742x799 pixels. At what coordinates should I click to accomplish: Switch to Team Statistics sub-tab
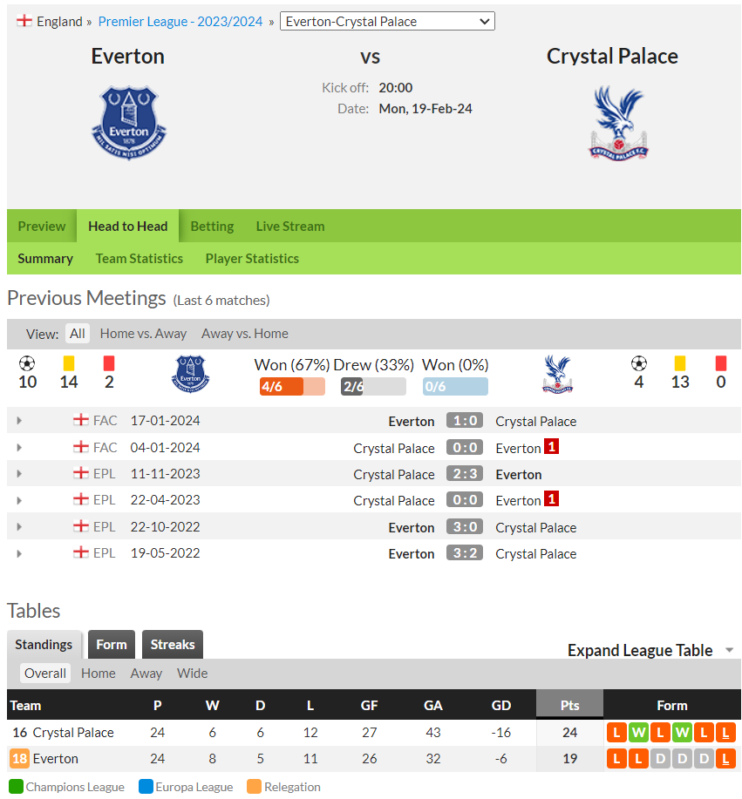140,259
